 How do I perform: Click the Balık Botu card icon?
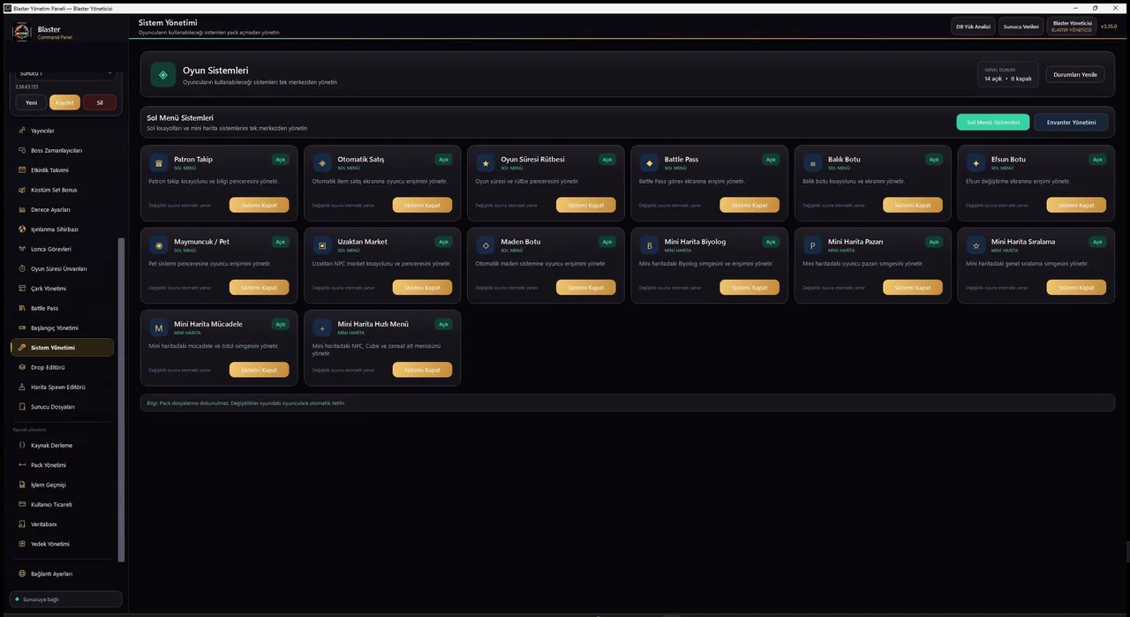[813, 163]
